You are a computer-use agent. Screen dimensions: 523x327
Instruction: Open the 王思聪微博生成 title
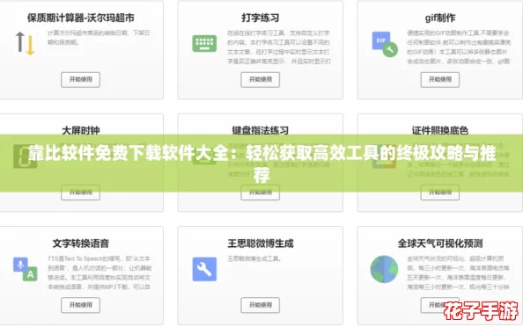260,243
